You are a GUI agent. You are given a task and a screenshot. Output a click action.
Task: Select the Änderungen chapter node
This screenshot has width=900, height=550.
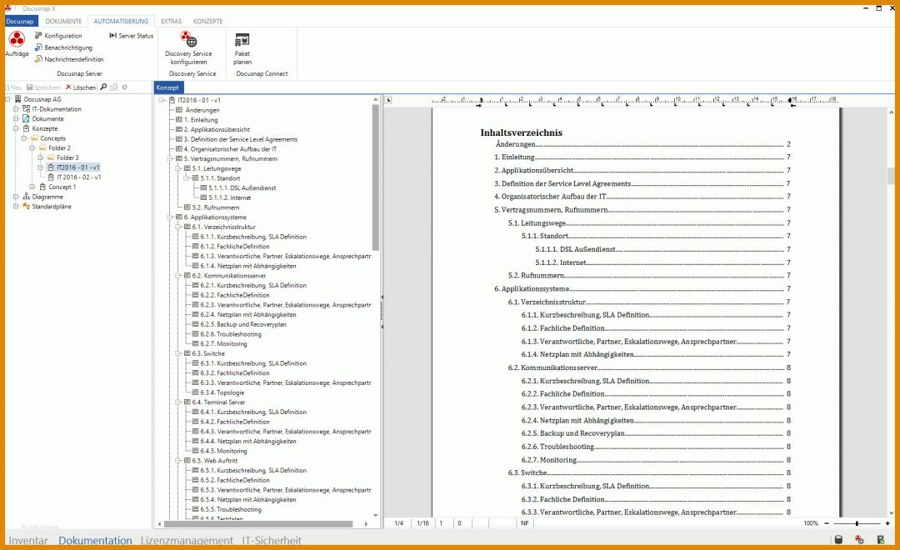coord(202,110)
